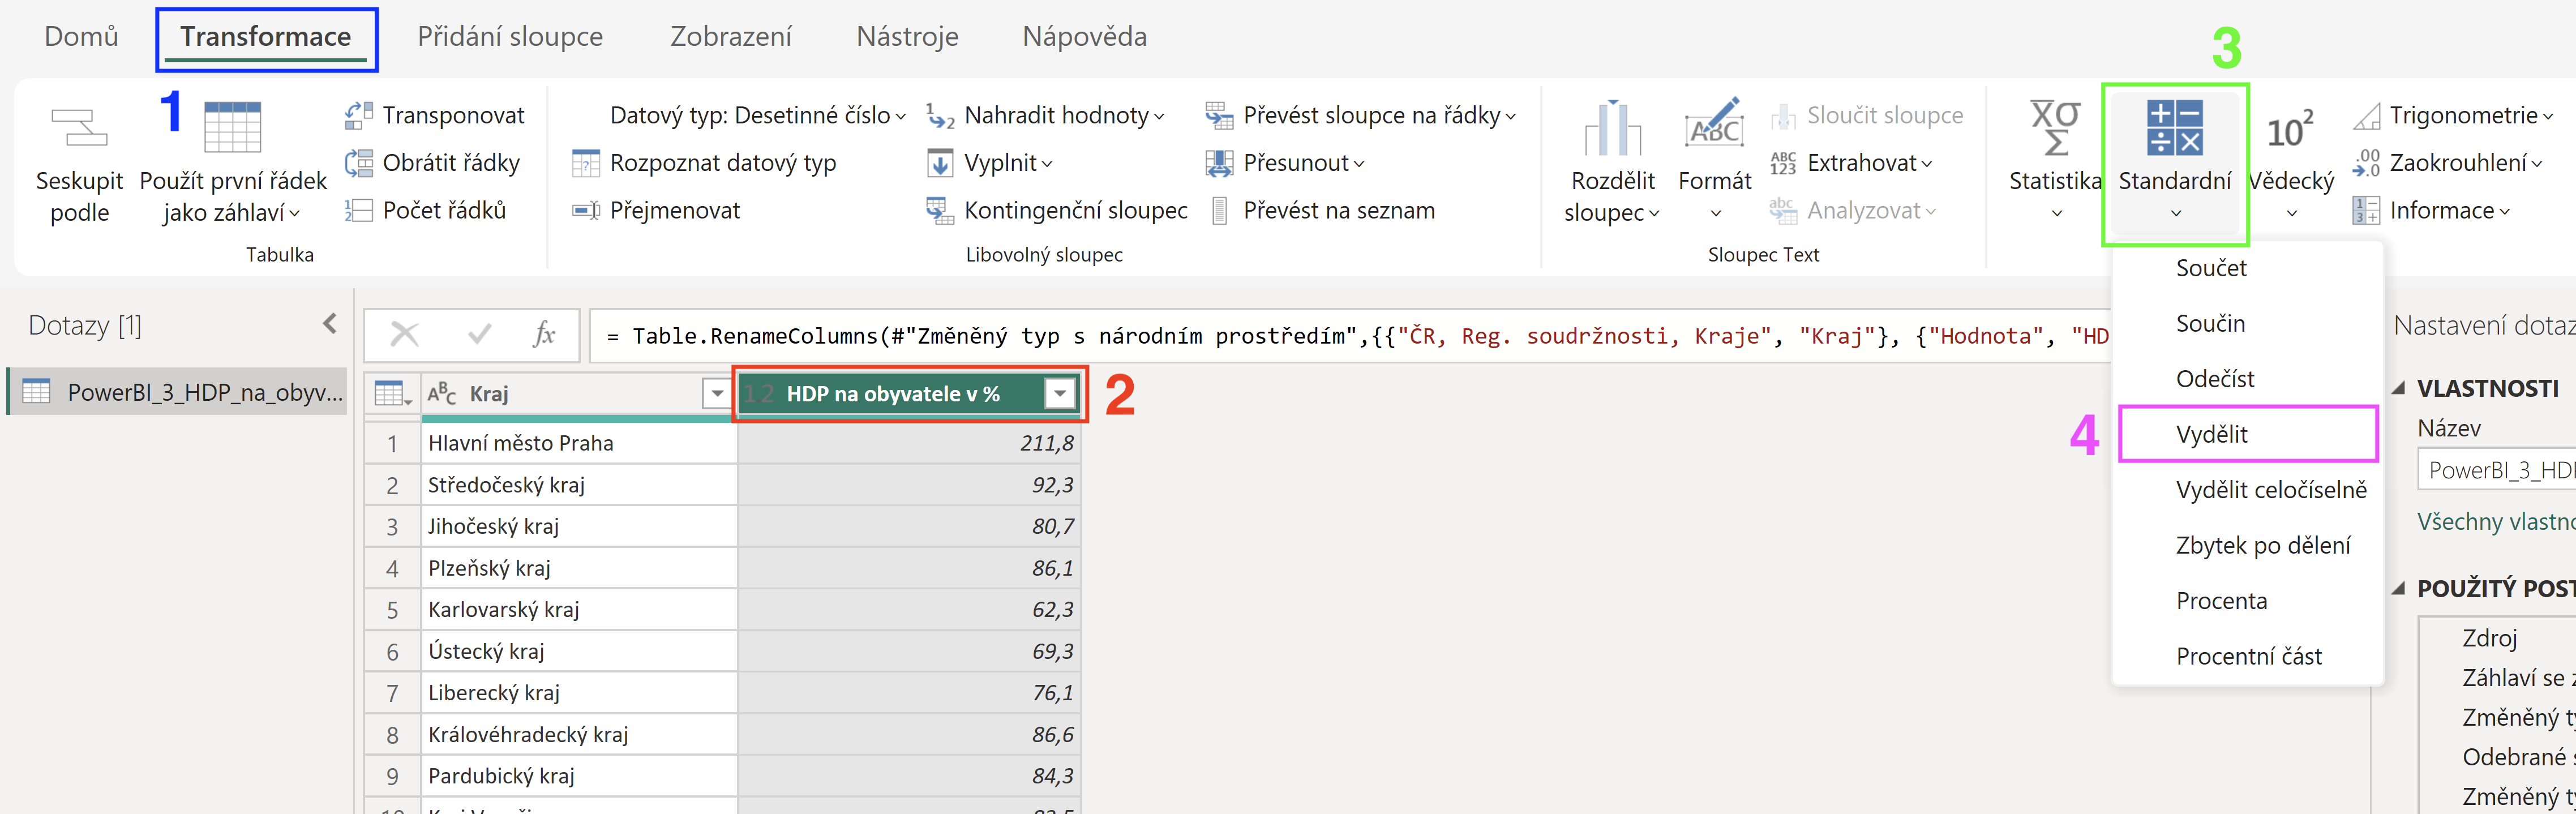Click the Transponovat button
The image size is (2576, 814).
[434, 115]
